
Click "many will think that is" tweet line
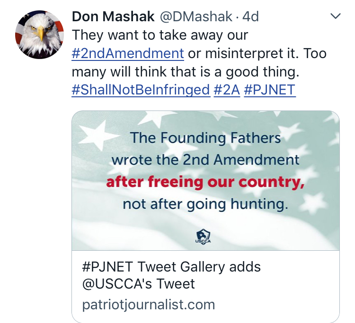[x=187, y=72]
